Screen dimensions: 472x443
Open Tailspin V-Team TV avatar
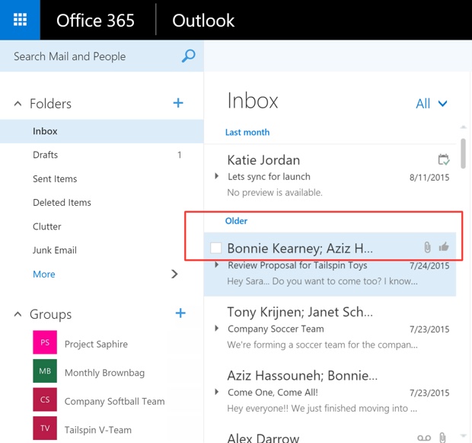point(45,428)
